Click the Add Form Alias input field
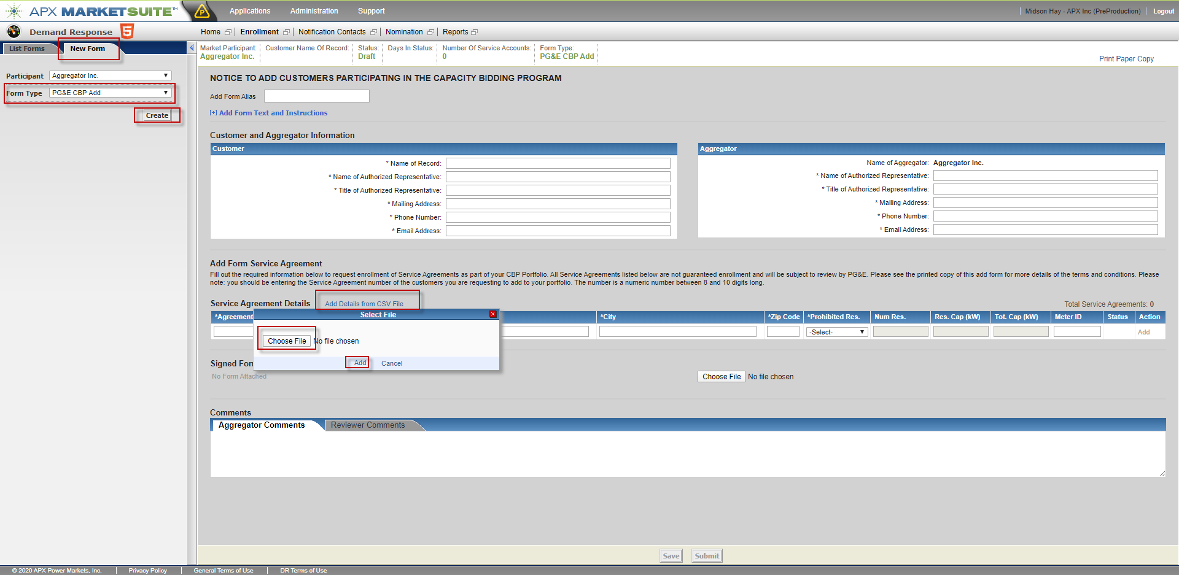1179x575 pixels. [x=316, y=96]
